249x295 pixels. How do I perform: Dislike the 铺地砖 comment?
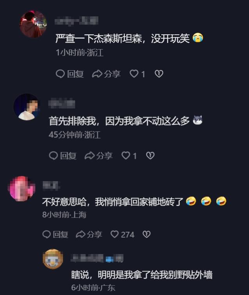[x=147, y=235]
